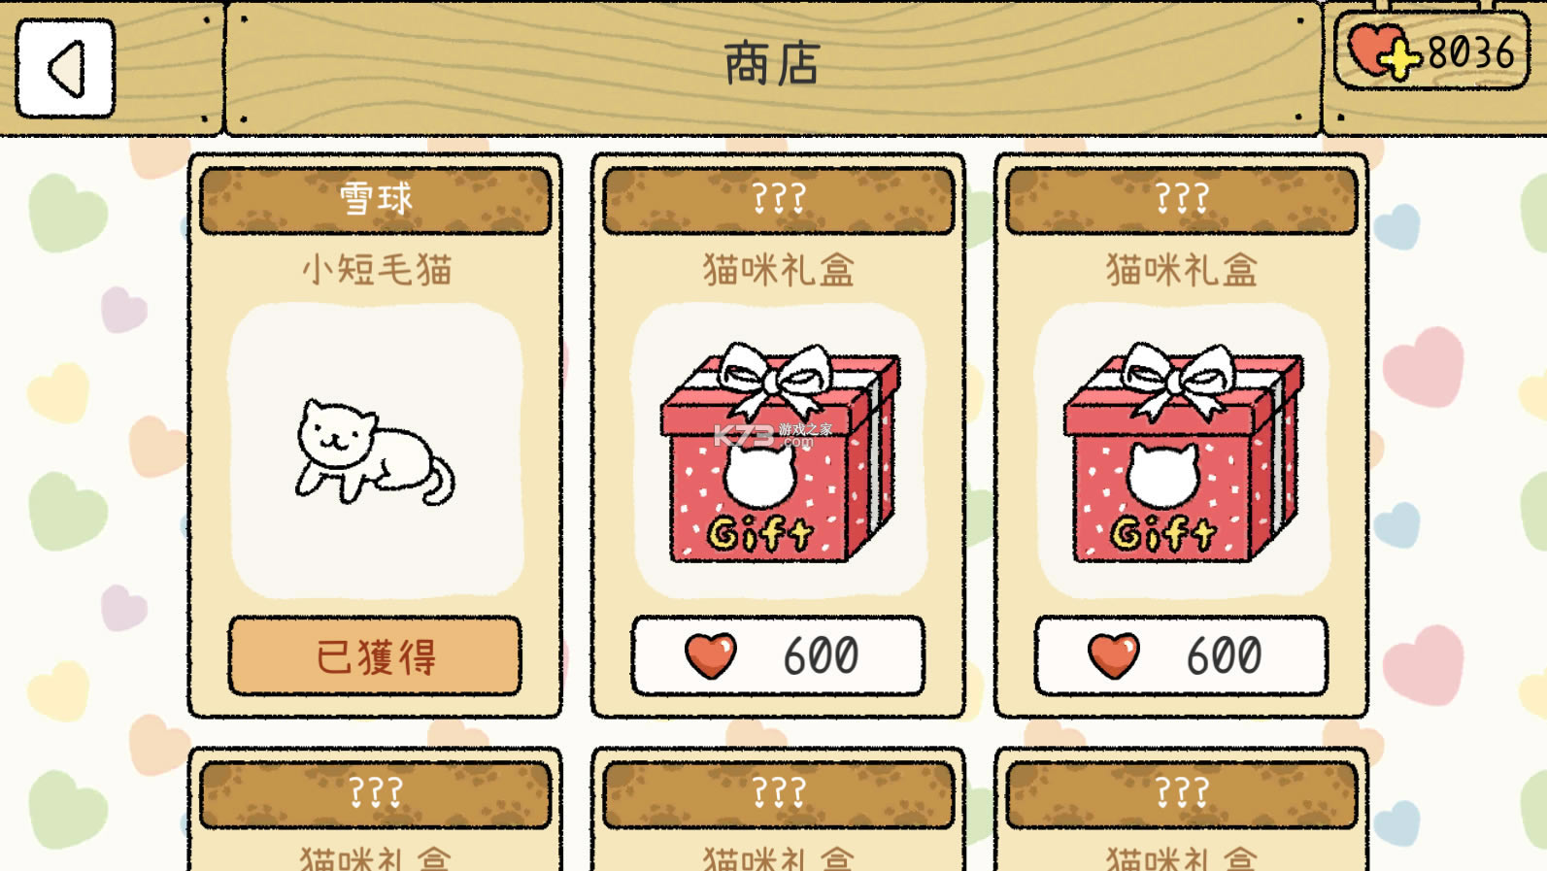Select the white cat 雪球 picture

pyautogui.click(x=375, y=452)
